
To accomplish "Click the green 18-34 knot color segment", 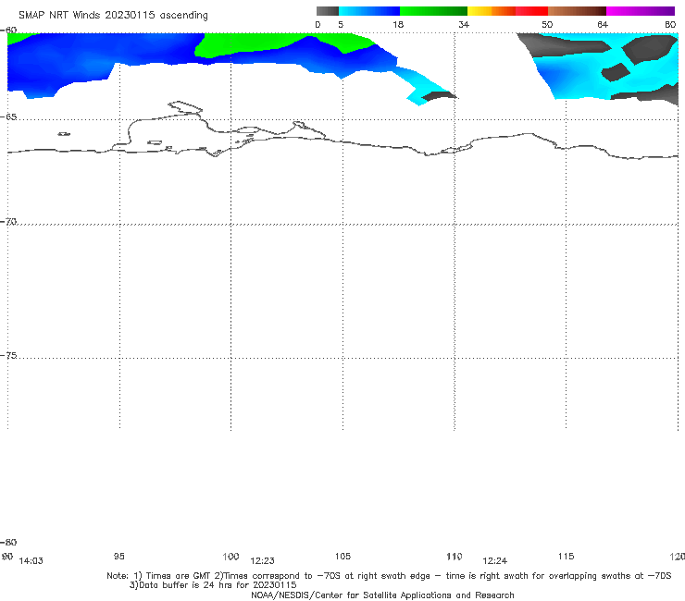I will pos(433,11).
